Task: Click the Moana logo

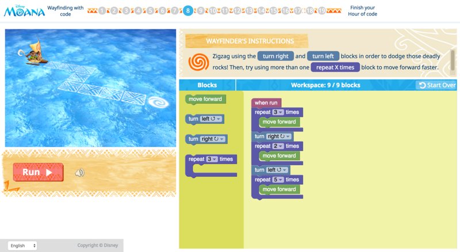Action: coord(24,10)
